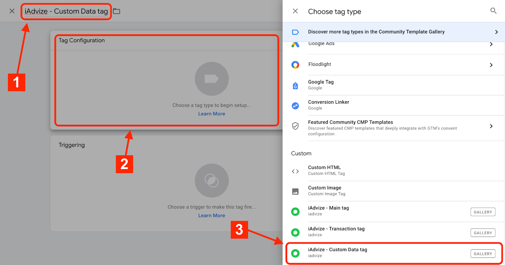Select the Floodlight icon
Screen dimensions: 505x265
(295, 65)
